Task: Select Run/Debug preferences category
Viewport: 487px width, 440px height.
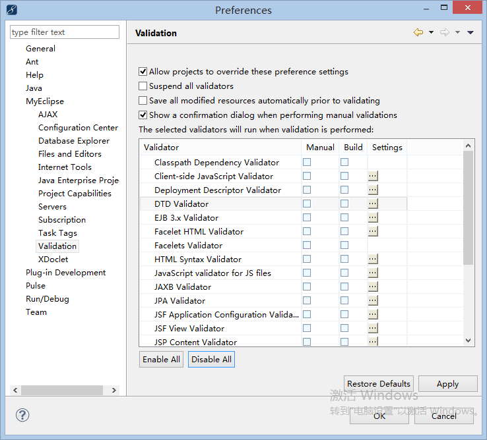Action: pyautogui.click(x=48, y=299)
